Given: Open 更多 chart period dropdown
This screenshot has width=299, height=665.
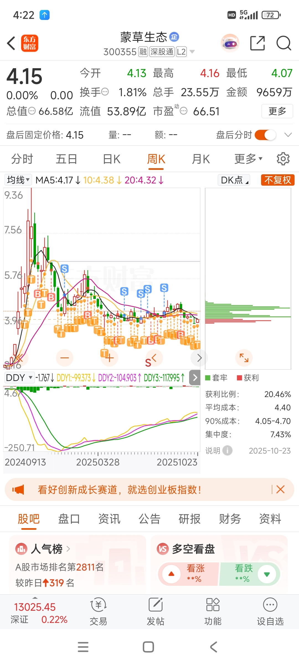Looking at the screenshot, I should (x=248, y=159).
